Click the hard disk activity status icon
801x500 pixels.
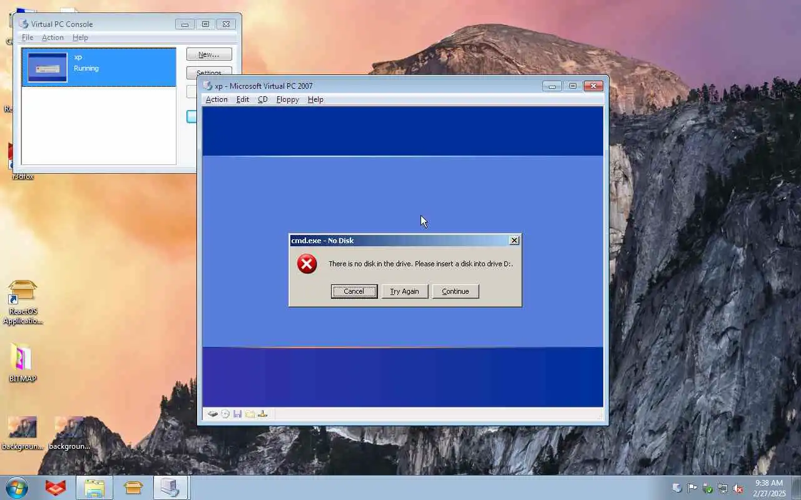[213, 414]
